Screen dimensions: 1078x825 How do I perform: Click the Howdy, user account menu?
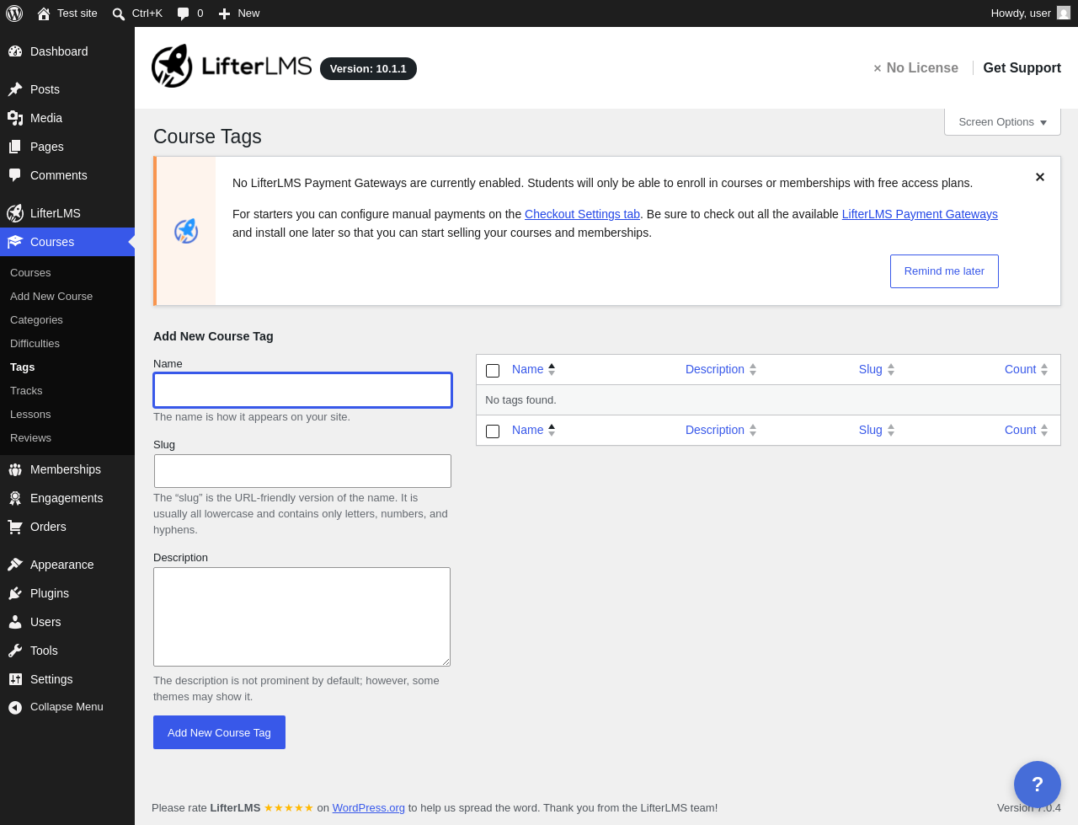pos(1030,13)
